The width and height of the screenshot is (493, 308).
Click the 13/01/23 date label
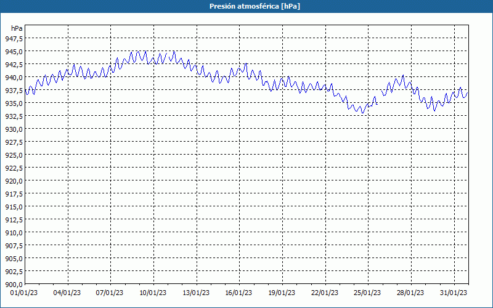pos(196,293)
